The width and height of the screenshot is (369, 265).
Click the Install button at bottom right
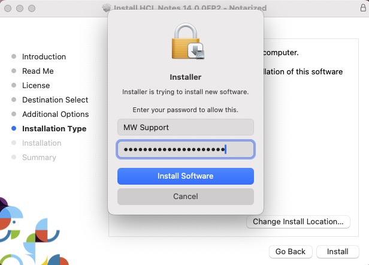pyautogui.click(x=337, y=251)
